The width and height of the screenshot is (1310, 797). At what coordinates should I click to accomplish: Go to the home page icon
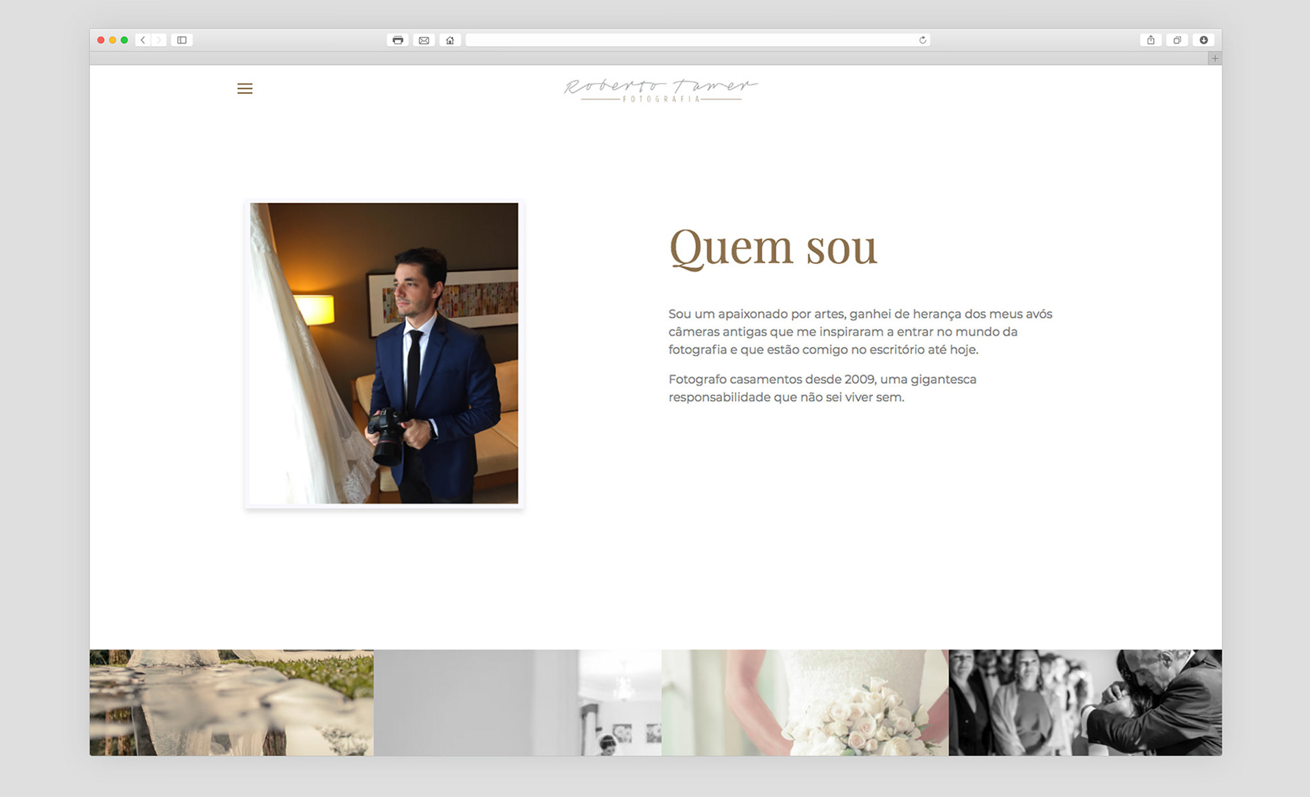[450, 40]
